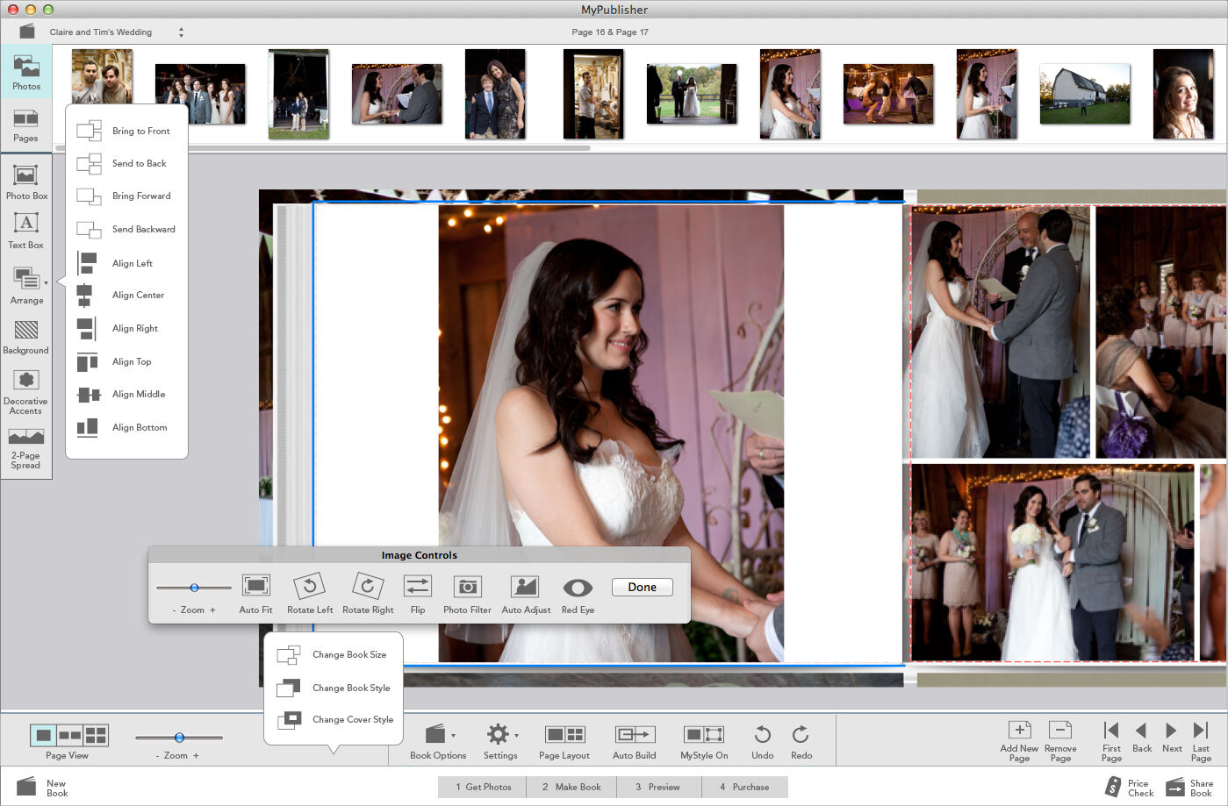The width and height of the screenshot is (1228, 806).
Task: Open the Background tool
Action: (26, 338)
